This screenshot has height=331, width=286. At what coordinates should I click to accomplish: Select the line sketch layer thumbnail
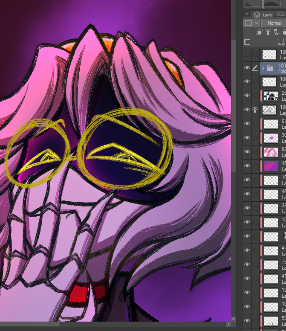[x=269, y=110]
